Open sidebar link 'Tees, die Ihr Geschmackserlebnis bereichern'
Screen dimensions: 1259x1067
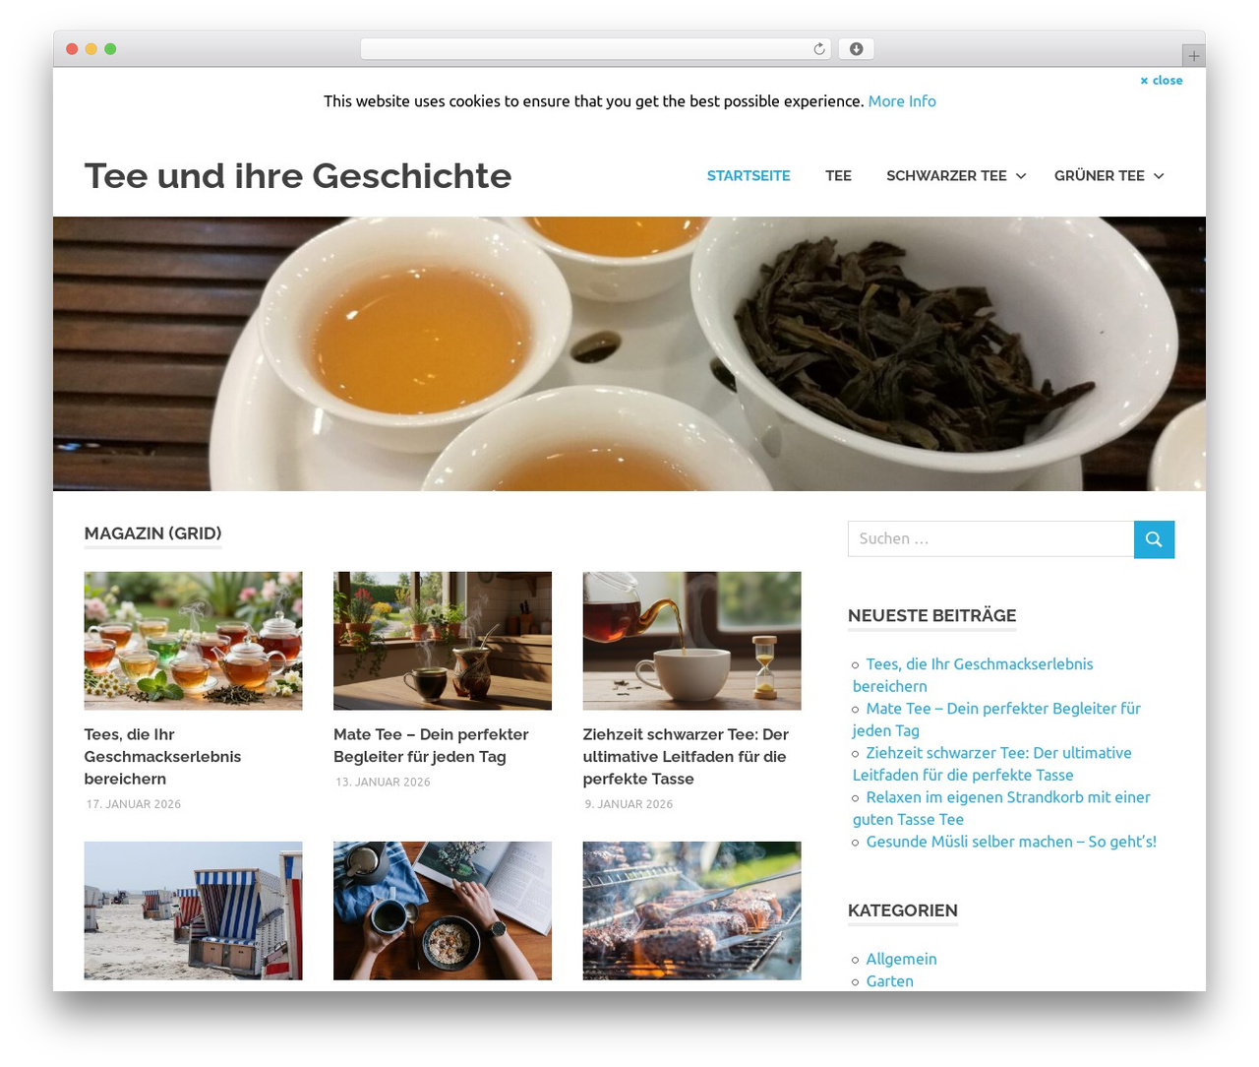click(x=973, y=675)
